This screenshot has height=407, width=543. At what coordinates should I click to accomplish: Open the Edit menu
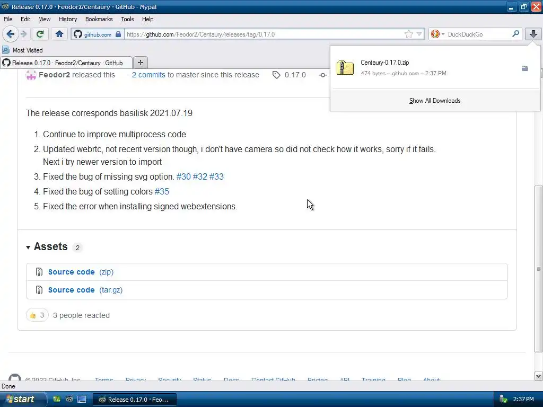coord(25,19)
